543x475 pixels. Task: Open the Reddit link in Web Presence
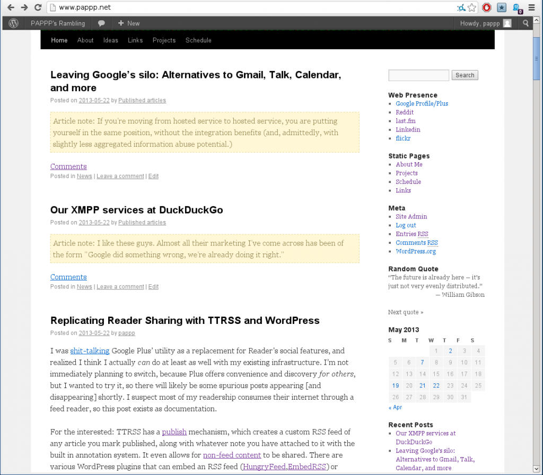tap(405, 112)
